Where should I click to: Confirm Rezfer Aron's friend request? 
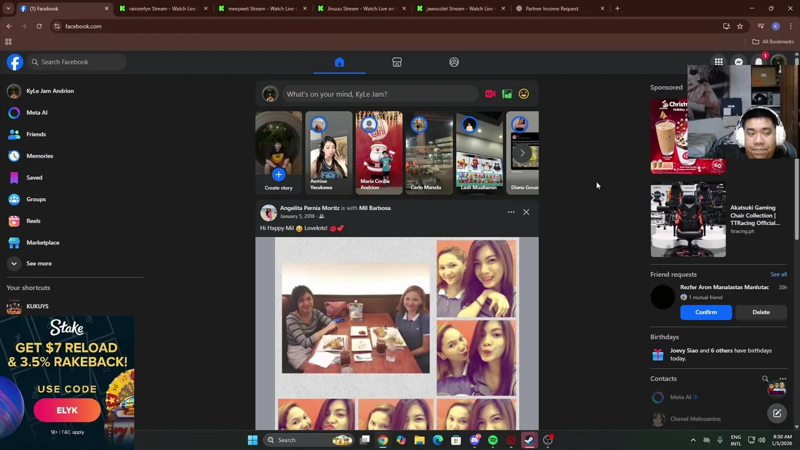pyautogui.click(x=706, y=312)
